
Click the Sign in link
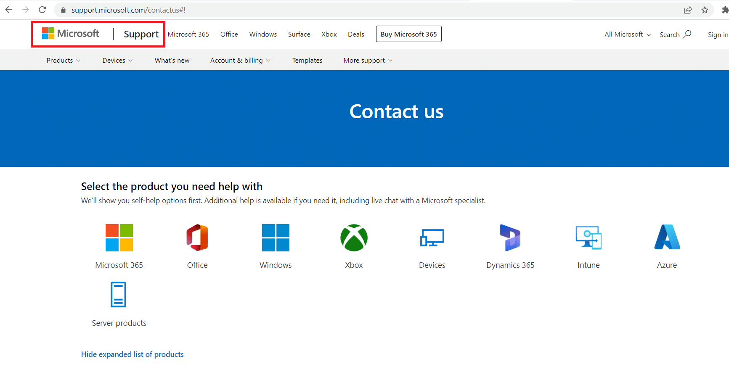[718, 34]
